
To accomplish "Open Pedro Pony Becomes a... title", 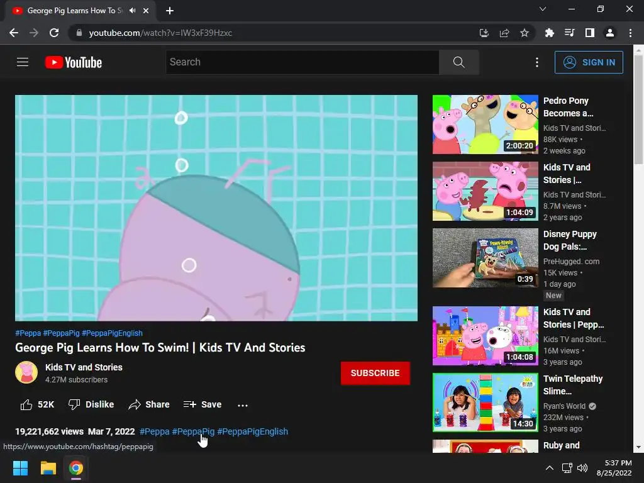I will click(568, 107).
